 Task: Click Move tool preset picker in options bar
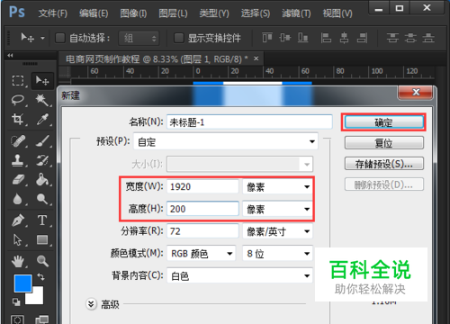32,38
